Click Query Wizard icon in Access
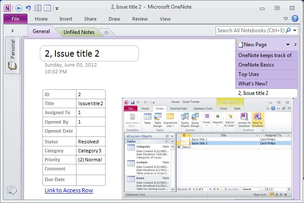Viewport: 304px width, 203px height. 185,120
